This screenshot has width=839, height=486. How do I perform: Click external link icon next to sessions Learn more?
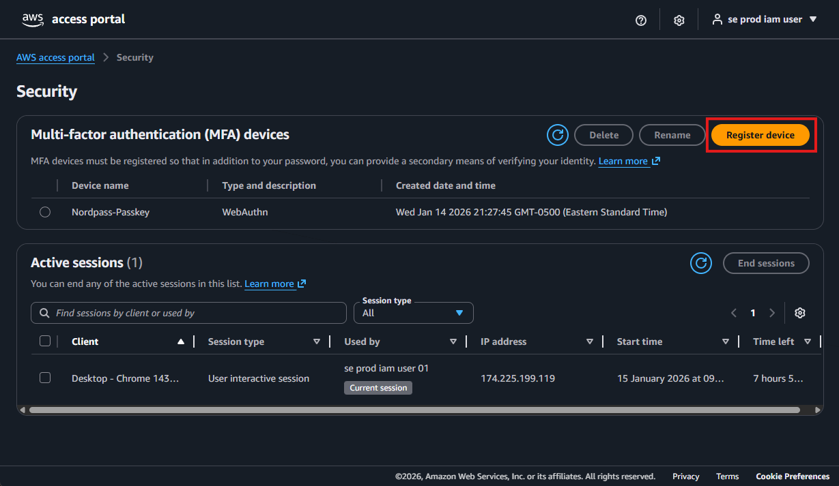click(x=302, y=284)
